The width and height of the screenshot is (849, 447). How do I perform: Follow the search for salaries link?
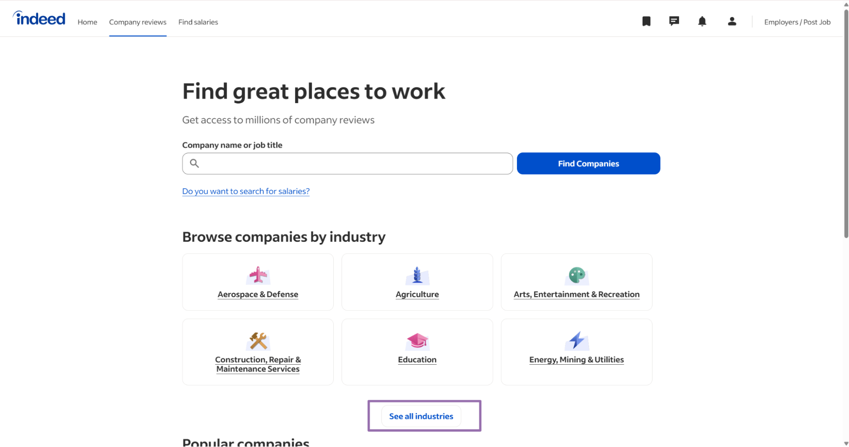(x=246, y=191)
